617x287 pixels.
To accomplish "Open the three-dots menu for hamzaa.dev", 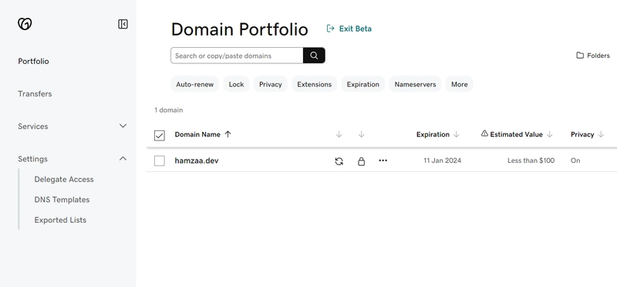I will point(383,160).
